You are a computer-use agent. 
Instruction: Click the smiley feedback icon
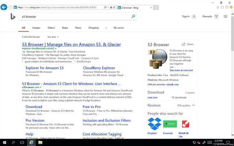[x=231, y=7]
